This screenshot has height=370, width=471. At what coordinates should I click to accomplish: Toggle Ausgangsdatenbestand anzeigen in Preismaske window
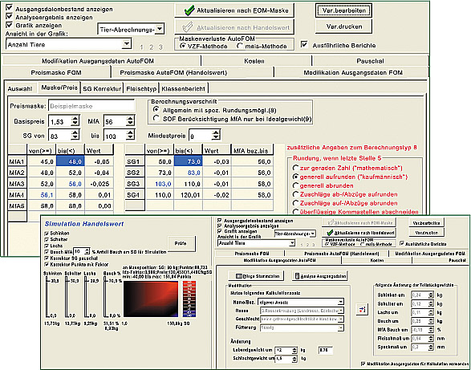pos(10,7)
